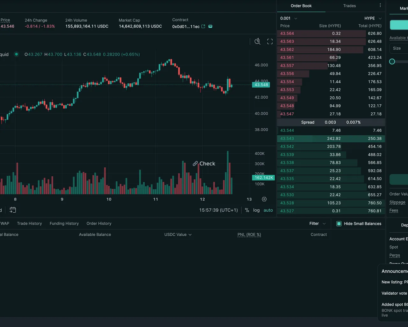The width and height of the screenshot is (408, 327).
Task: Open the go-to-date calendar icon
Action: (x=13, y=210)
